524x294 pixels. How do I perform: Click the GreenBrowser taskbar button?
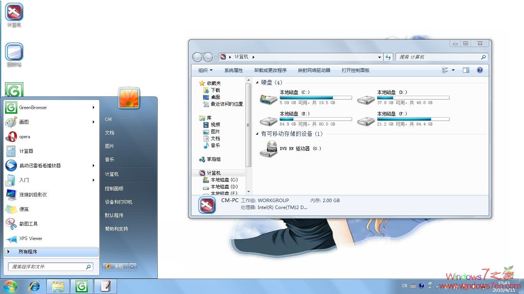click(81, 286)
